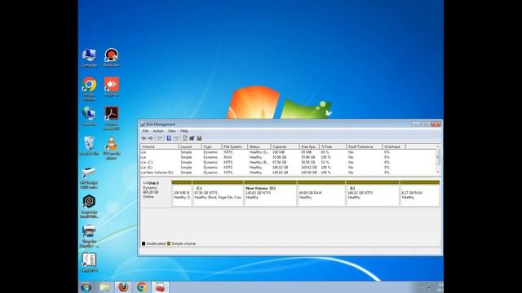Click the Refresh page toolbar icon
This screenshot has height=293, width=522.
tap(185, 138)
